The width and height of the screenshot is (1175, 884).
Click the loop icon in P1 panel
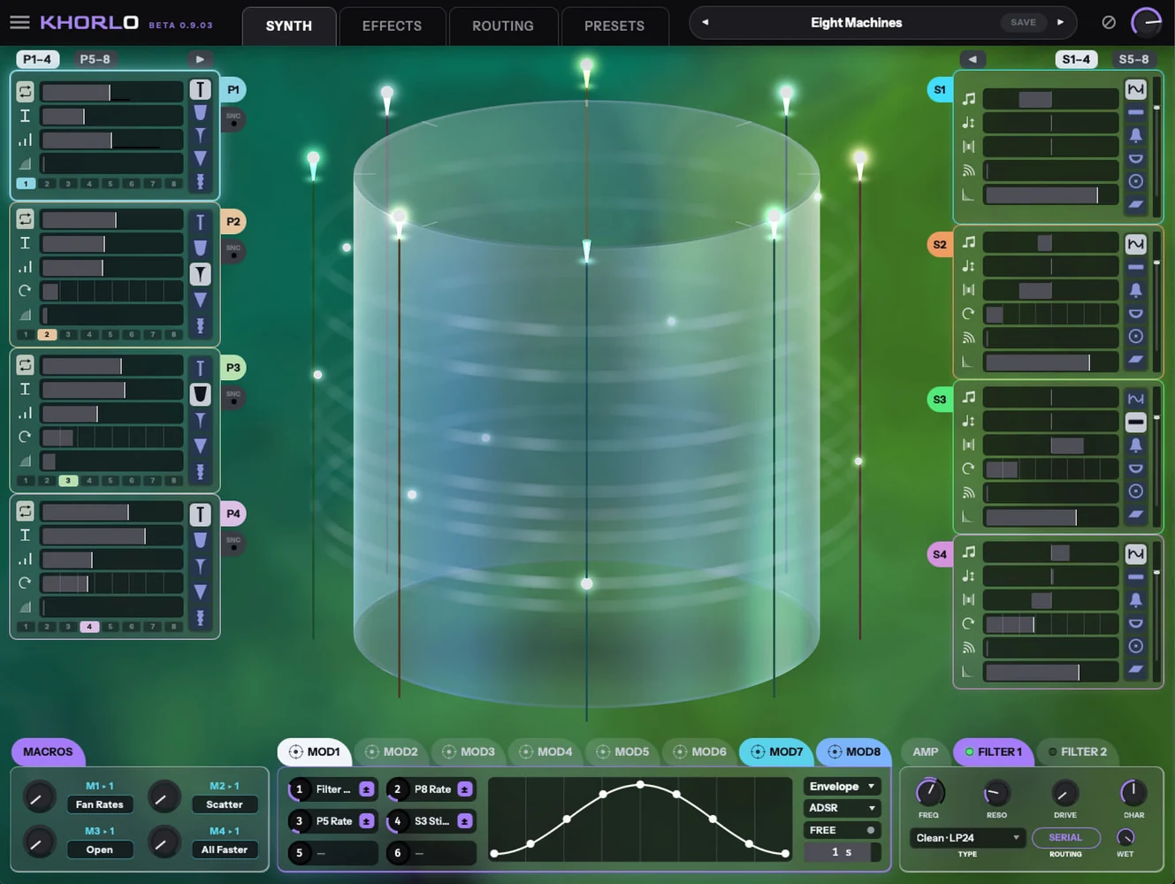[25, 91]
